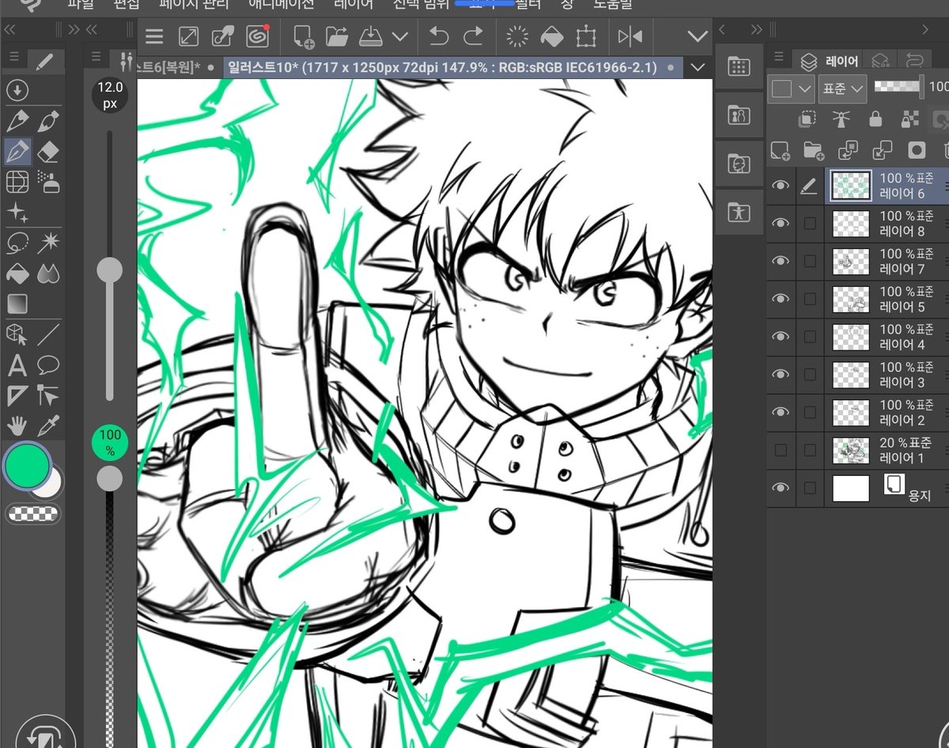Hide 레이어 6 with its eye icon
Image resolution: width=949 pixels, height=748 pixels.
(x=781, y=186)
